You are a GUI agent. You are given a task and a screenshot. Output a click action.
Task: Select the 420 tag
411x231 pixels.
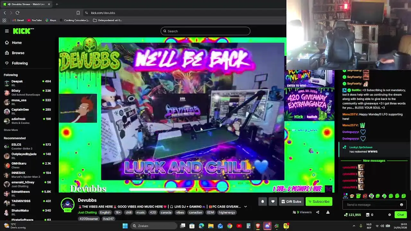(x=153, y=212)
